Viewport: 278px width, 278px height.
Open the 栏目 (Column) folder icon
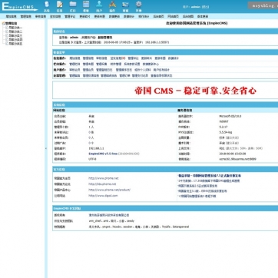(73, 4)
